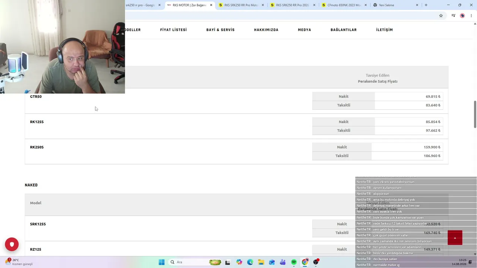Open the İLETİŞİM menu
Image resolution: width=477 pixels, height=268 pixels.
[384, 30]
